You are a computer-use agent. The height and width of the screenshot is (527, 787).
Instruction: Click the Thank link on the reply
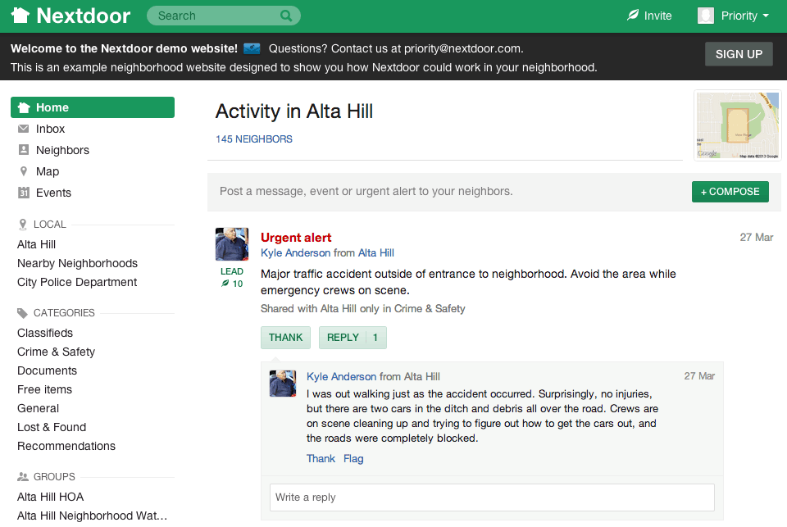321,459
